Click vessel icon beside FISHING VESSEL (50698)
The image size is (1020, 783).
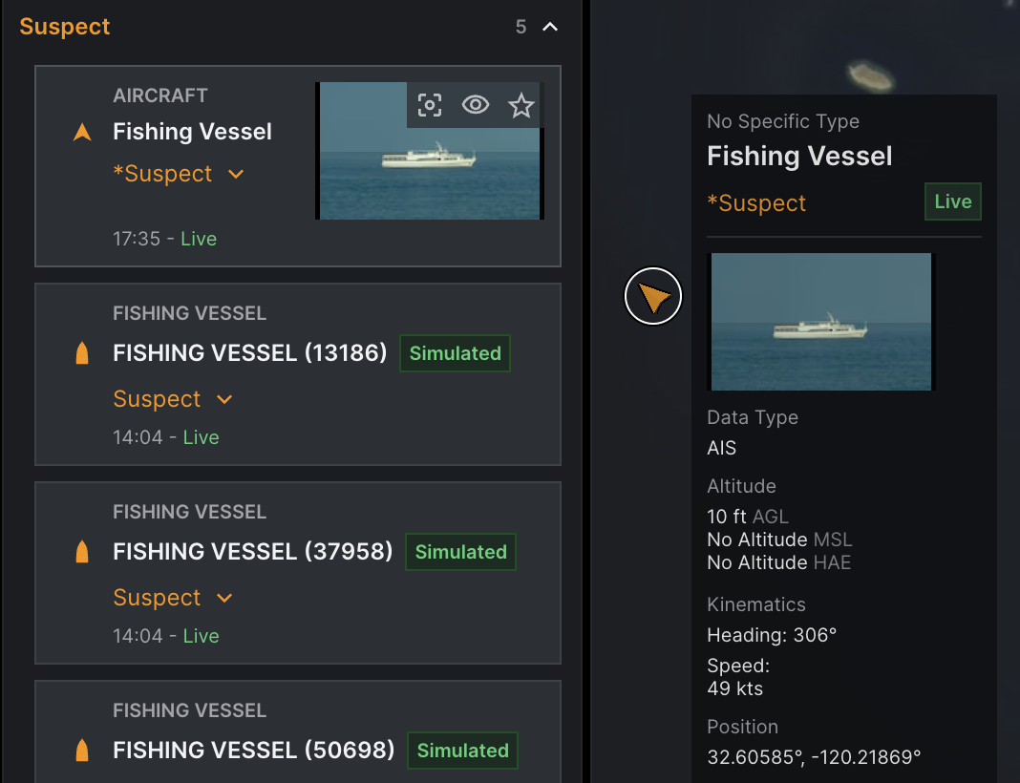pyautogui.click(x=82, y=751)
